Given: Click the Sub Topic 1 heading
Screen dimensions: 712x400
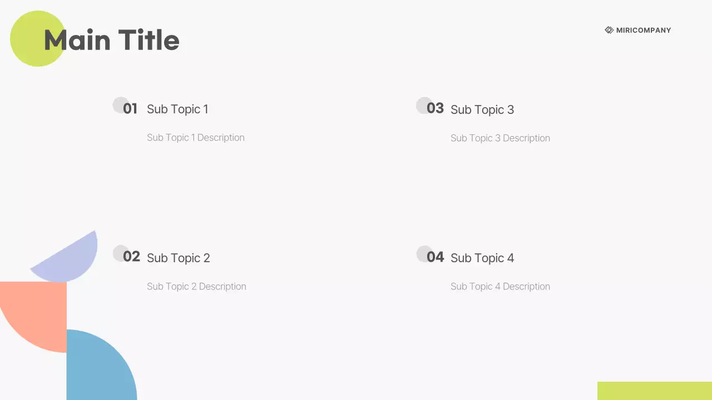Looking at the screenshot, I should click(x=177, y=109).
